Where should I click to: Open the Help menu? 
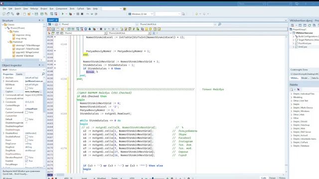coord(95,9)
